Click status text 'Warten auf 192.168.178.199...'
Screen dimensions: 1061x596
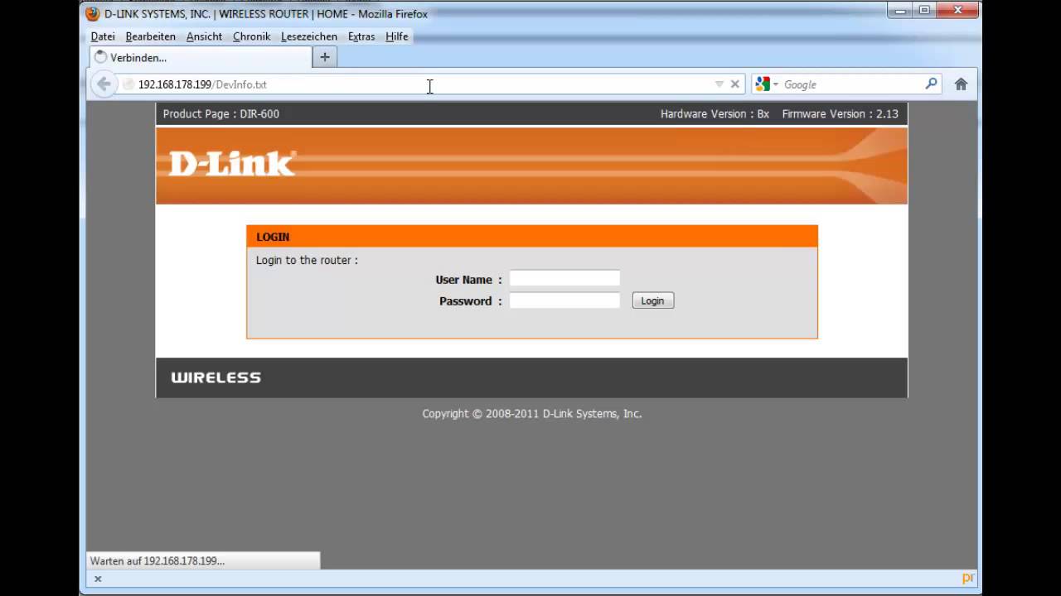tap(157, 560)
